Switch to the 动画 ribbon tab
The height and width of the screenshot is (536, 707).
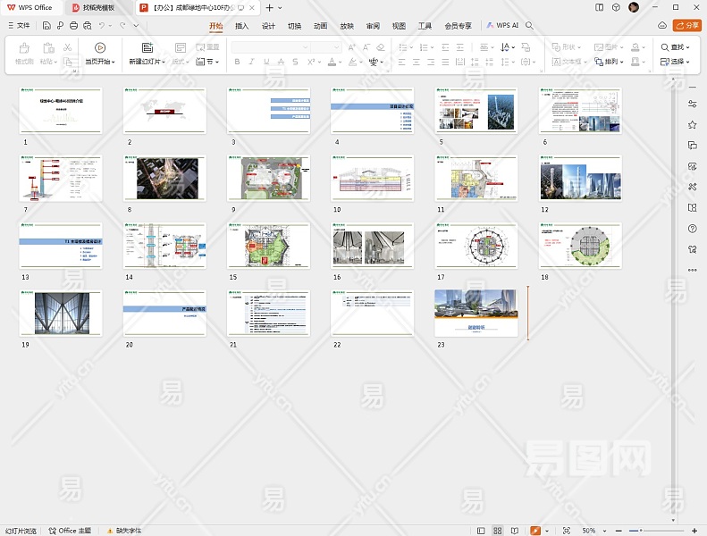320,26
